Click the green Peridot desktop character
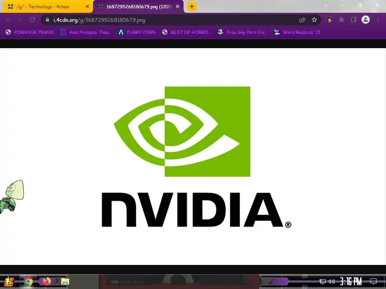 pyautogui.click(x=12, y=196)
